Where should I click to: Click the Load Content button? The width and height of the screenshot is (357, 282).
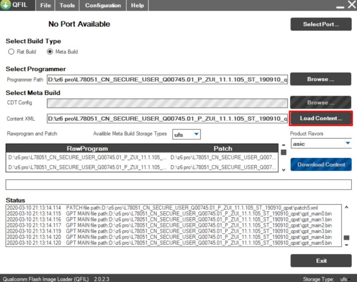pyautogui.click(x=321, y=118)
